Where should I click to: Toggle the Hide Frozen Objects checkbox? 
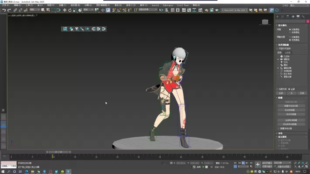pyautogui.click(x=279, y=129)
